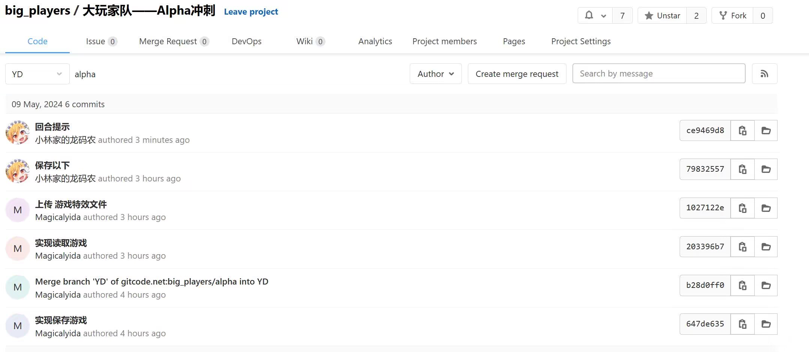
Task: Open avatar of 保存以下 commit author
Action: pyautogui.click(x=18, y=171)
